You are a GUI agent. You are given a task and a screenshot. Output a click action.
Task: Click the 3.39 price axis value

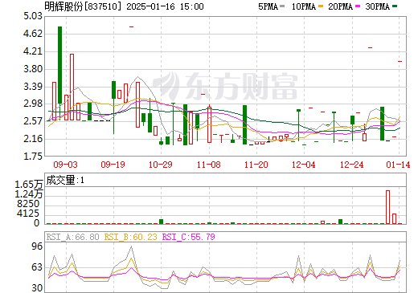click(33, 87)
